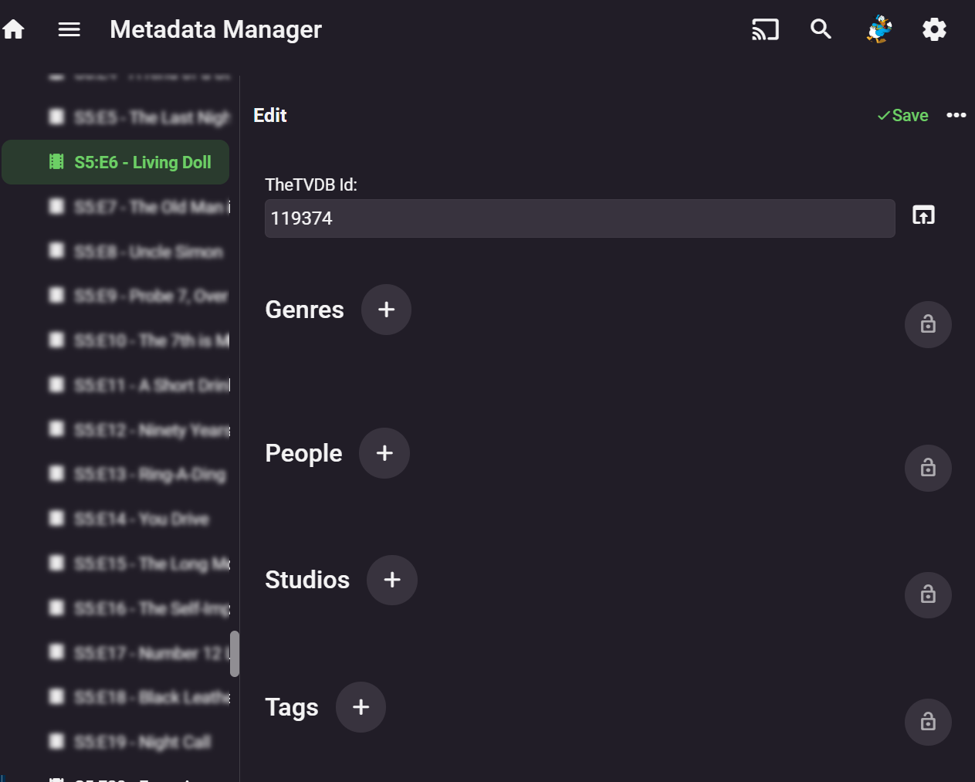
Task: Toggle the Tags lock
Action: (928, 722)
